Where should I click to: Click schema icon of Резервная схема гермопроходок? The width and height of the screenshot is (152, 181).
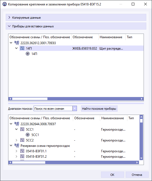pos(17,146)
